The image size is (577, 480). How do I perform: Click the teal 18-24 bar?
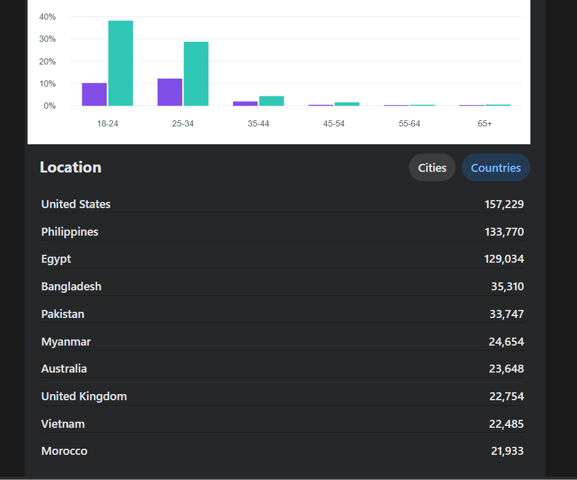click(121, 63)
